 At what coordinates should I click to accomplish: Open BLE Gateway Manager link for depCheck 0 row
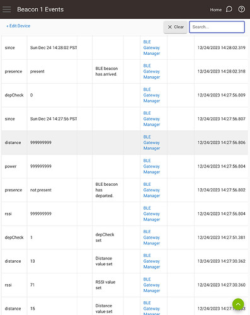152,95
